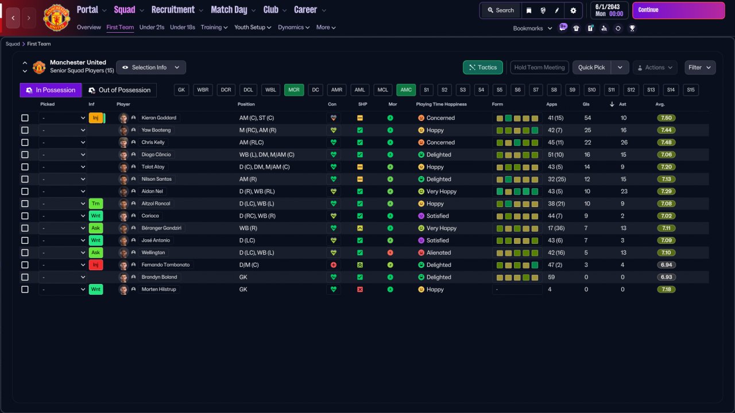735x413 pixels.
Task: Go back with the left arrow button
Action: [13, 18]
